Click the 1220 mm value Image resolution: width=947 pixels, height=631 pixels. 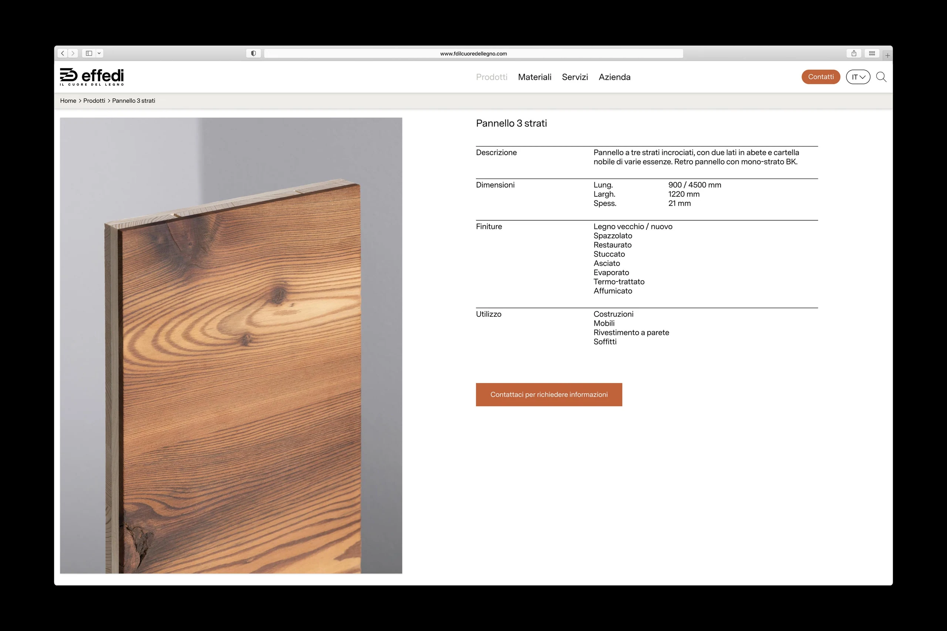[684, 194]
